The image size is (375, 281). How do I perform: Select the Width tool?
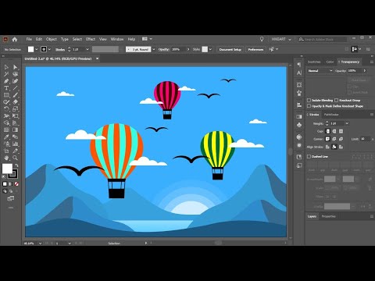coord(6,116)
